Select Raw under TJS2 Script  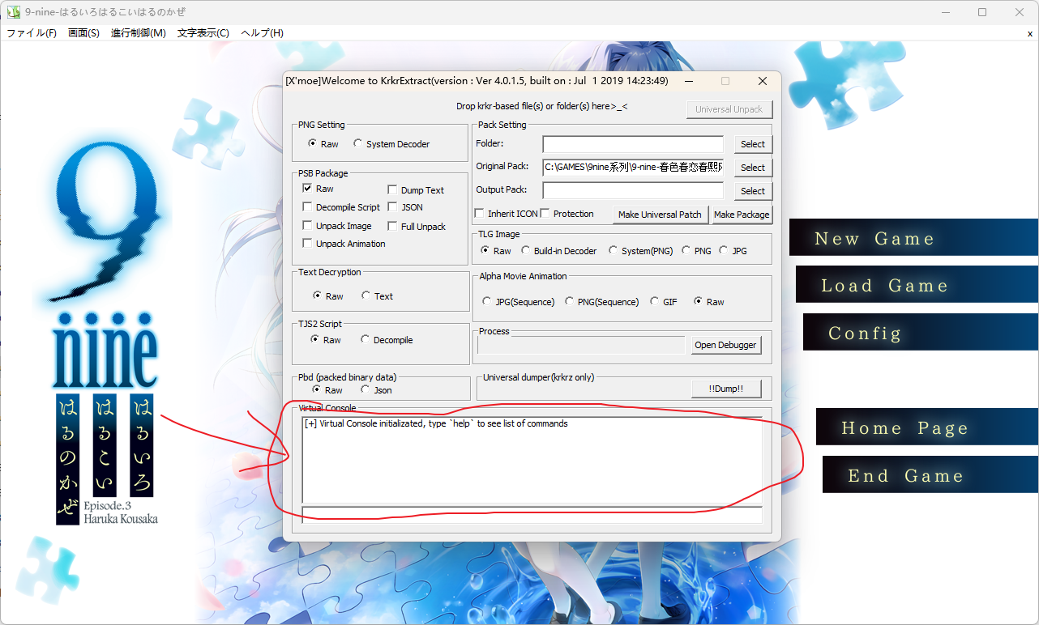pyautogui.click(x=326, y=340)
